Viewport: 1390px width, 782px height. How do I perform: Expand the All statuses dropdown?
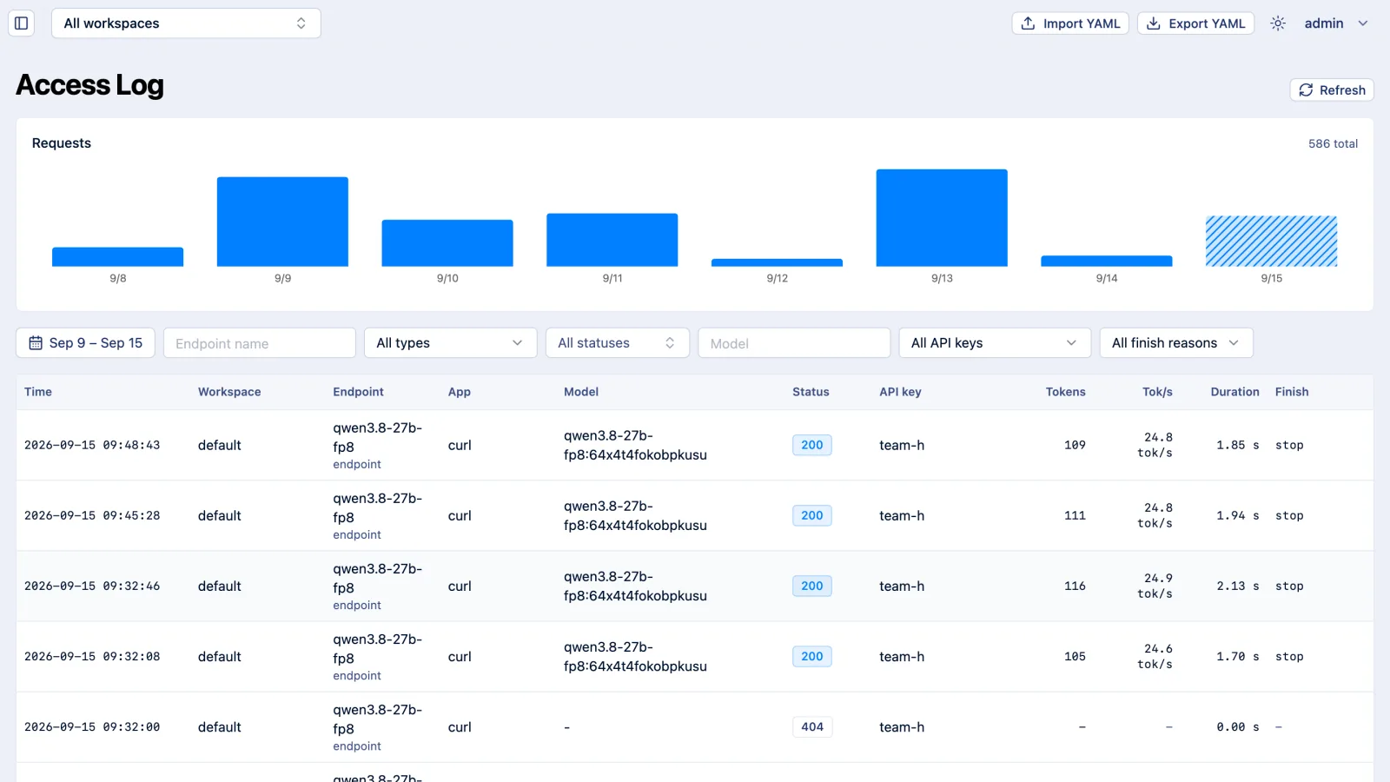coord(617,343)
